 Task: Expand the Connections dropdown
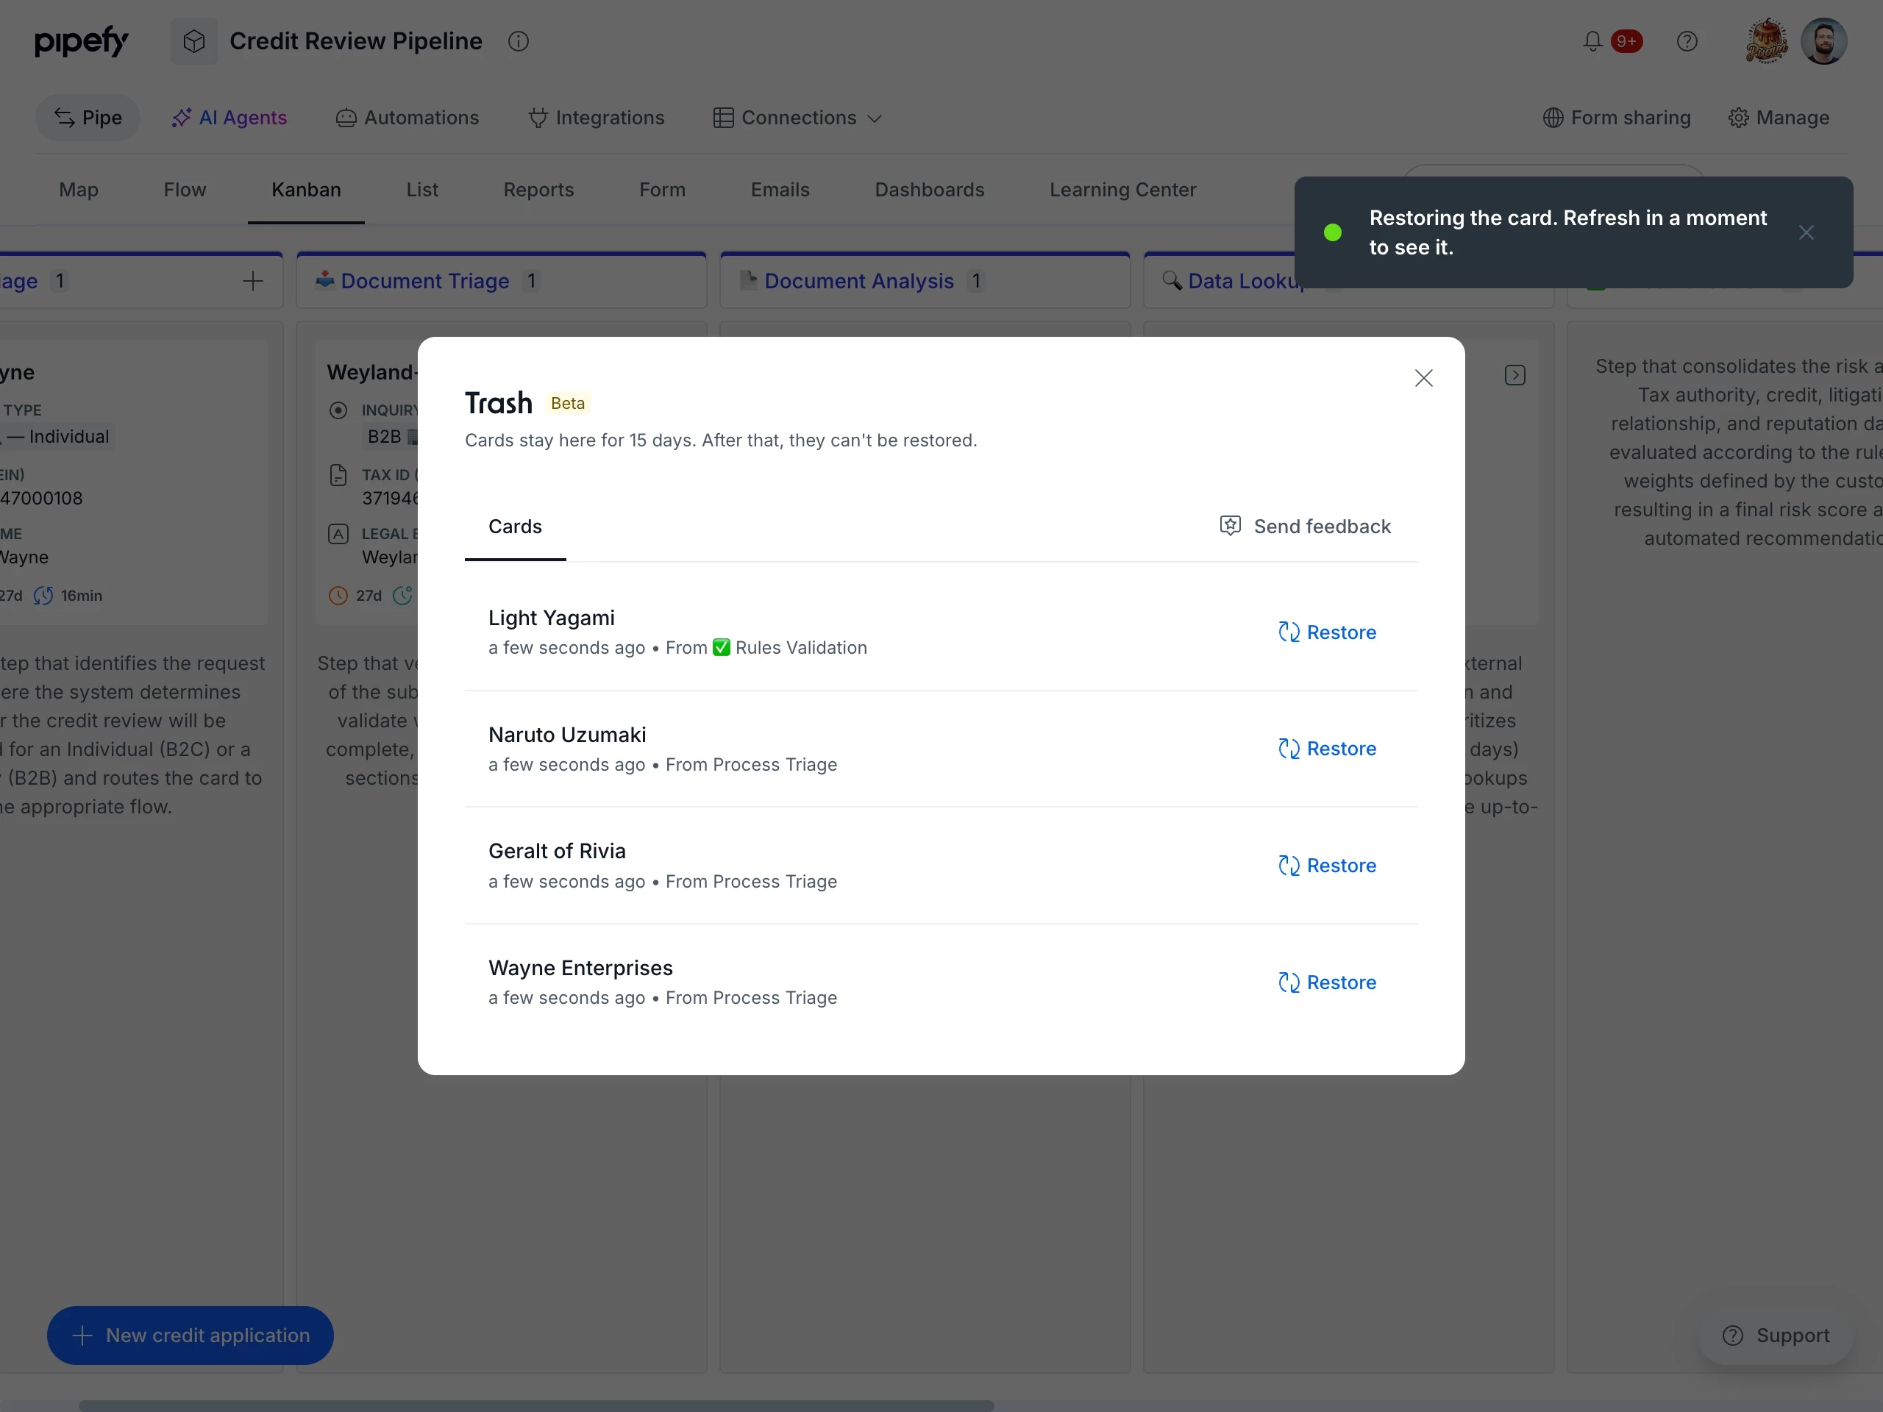pos(797,118)
